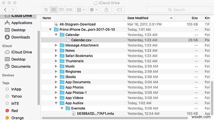Screen dimensions: 214x120
Task: Switch to column view
Action: pos(61,10)
